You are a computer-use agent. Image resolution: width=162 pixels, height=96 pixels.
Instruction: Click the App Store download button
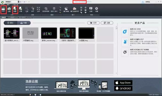123,83
